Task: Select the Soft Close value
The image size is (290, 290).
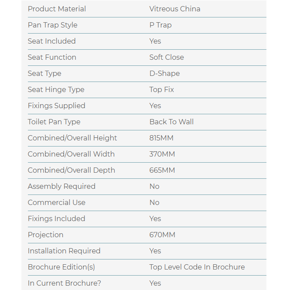Action: click(167, 57)
